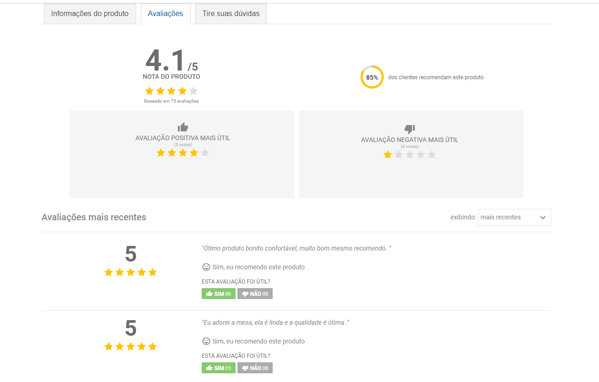Screen dimensions: 599x382
Task: Click the sort dropdown chevron arrow
Action: click(543, 218)
